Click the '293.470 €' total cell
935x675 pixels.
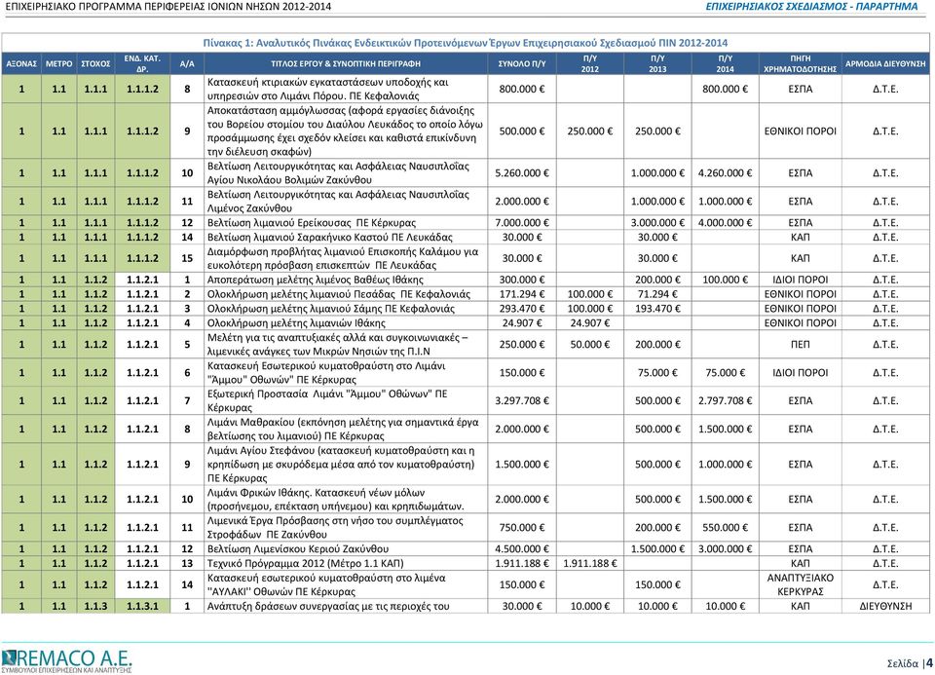click(522, 309)
